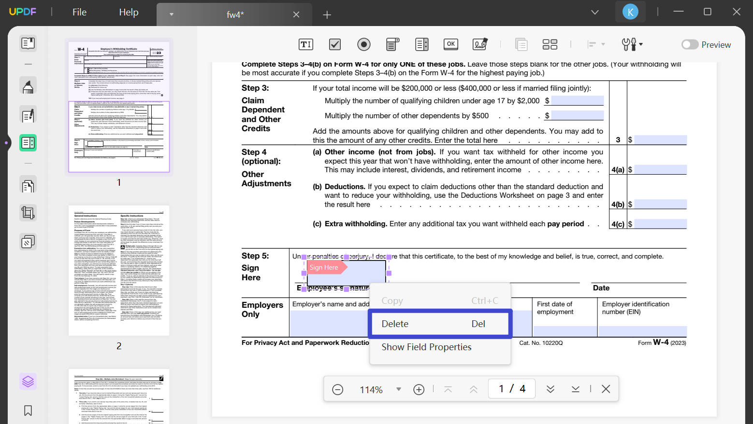Viewport: 753px width, 424px height.
Task: Select the OK Button field tool
Action: point(450,44)
